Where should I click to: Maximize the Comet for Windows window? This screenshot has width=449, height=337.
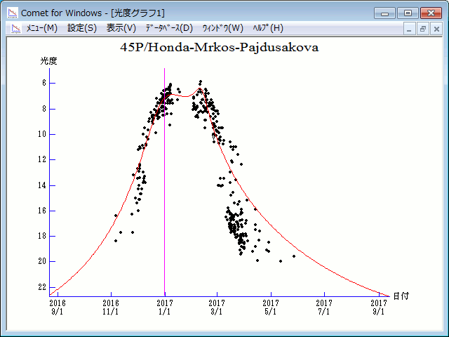tap(408, 13)
